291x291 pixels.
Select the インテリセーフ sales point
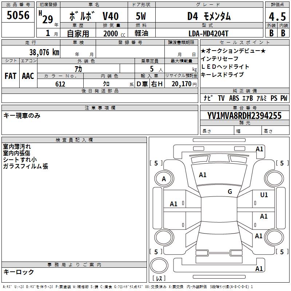coord(220,59)
